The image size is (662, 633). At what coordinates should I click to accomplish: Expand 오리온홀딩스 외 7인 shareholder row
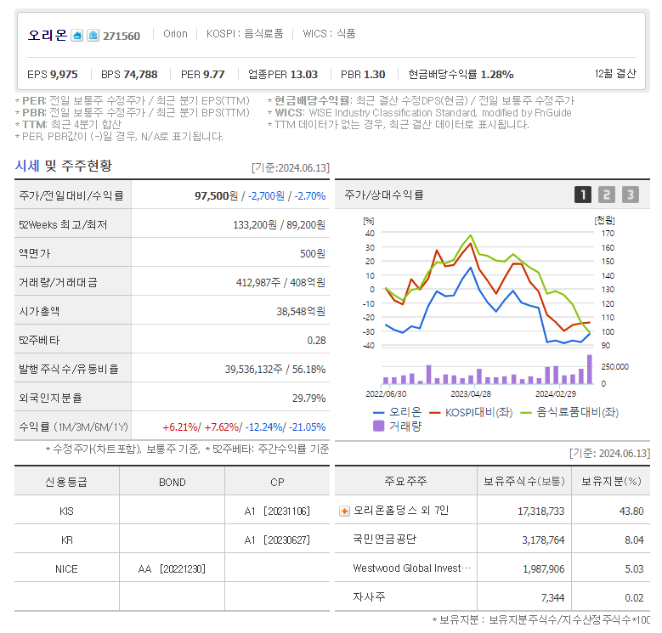[344, 511]
